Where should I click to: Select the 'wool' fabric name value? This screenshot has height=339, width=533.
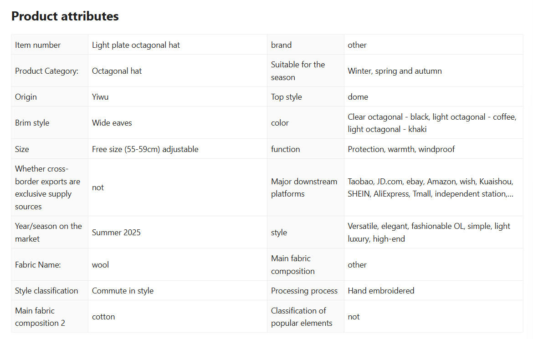click(x=100, y=265)
